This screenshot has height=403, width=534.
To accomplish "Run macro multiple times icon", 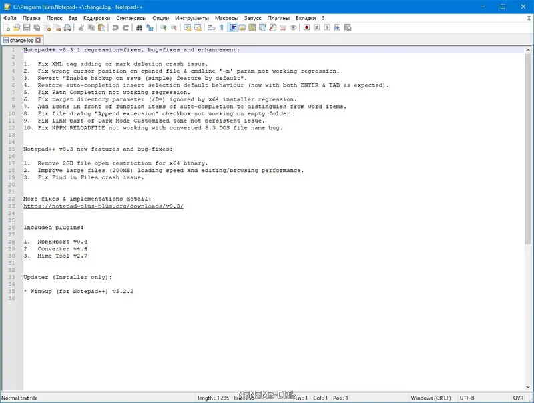I will [337, 28].
